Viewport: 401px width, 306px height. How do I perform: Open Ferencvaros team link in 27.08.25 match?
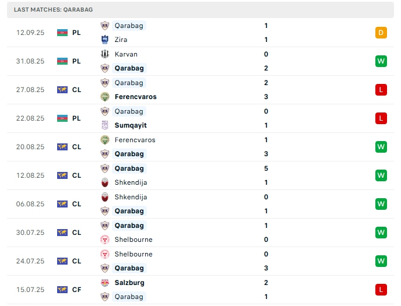click(136, 97)
